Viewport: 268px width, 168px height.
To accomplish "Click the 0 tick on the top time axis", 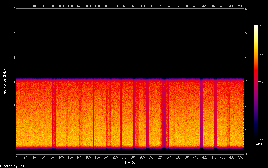I will click(16, 6).
